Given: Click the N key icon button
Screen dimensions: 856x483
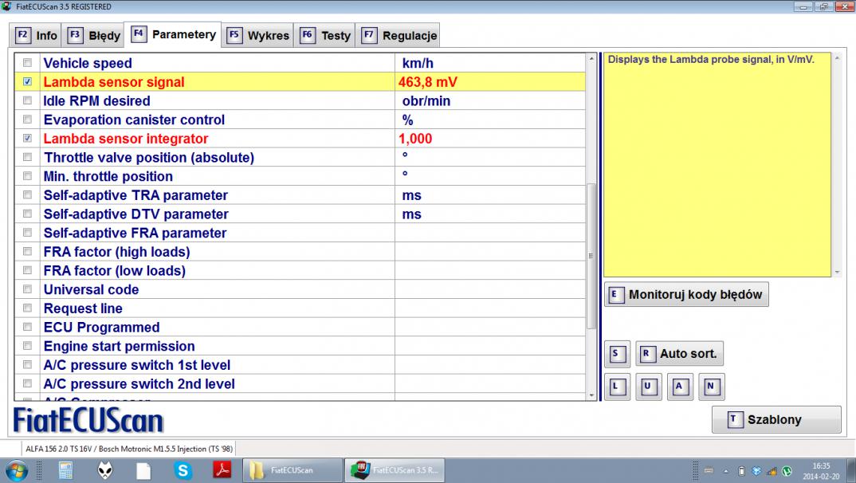Looking at the screenshot, I should 710,387.
